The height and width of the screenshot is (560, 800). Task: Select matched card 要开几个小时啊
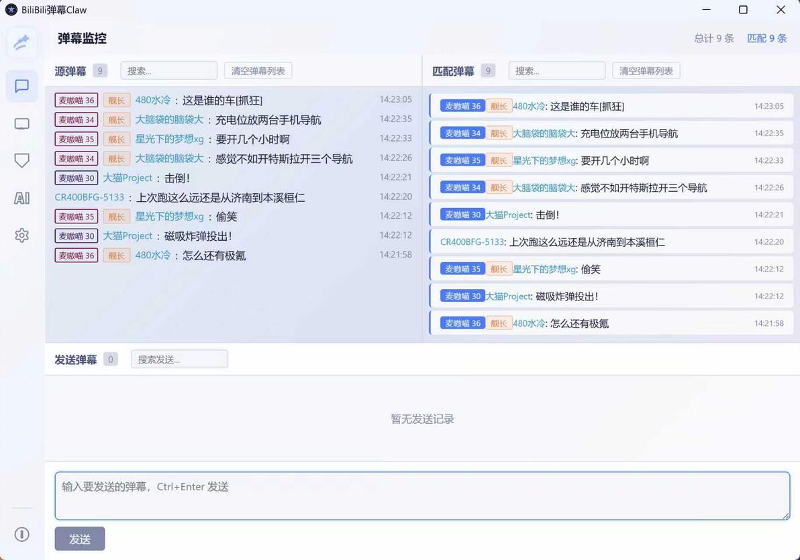tap(611, 160)
